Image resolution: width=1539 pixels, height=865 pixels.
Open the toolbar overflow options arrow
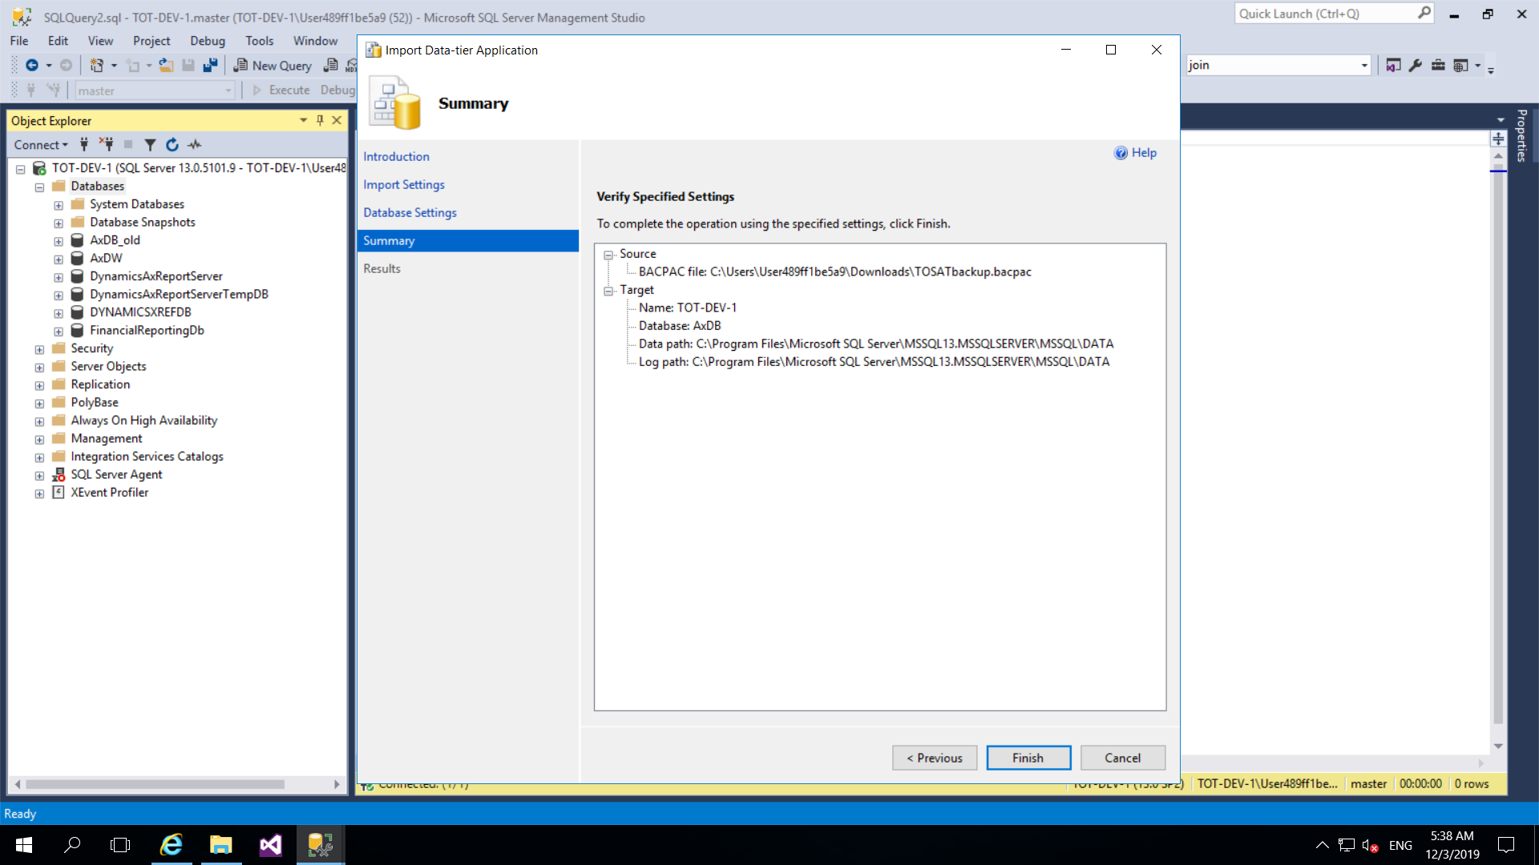point(1491,70)
